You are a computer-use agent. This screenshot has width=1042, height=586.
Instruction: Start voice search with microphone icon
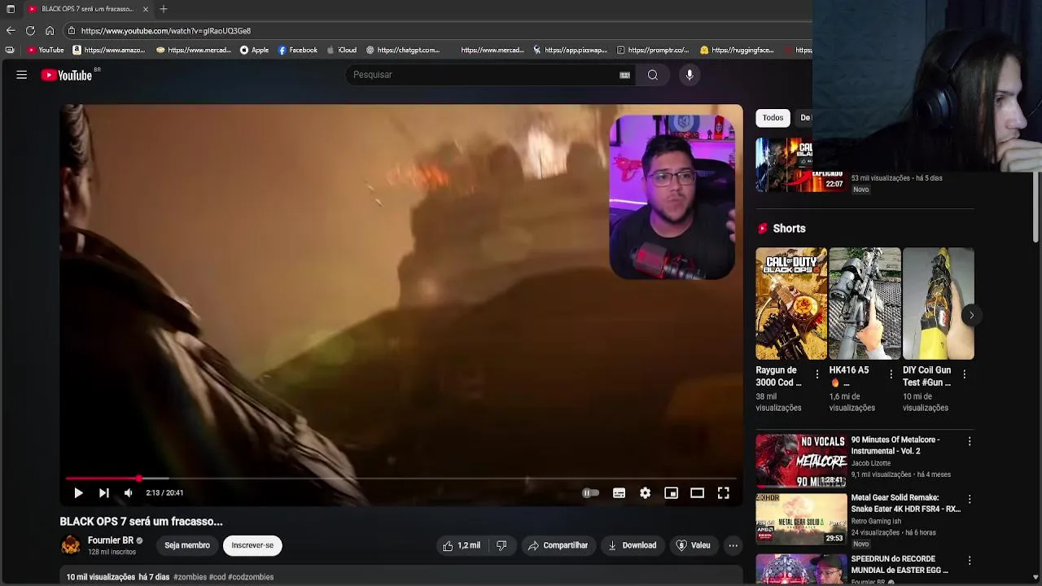point(690,75)
